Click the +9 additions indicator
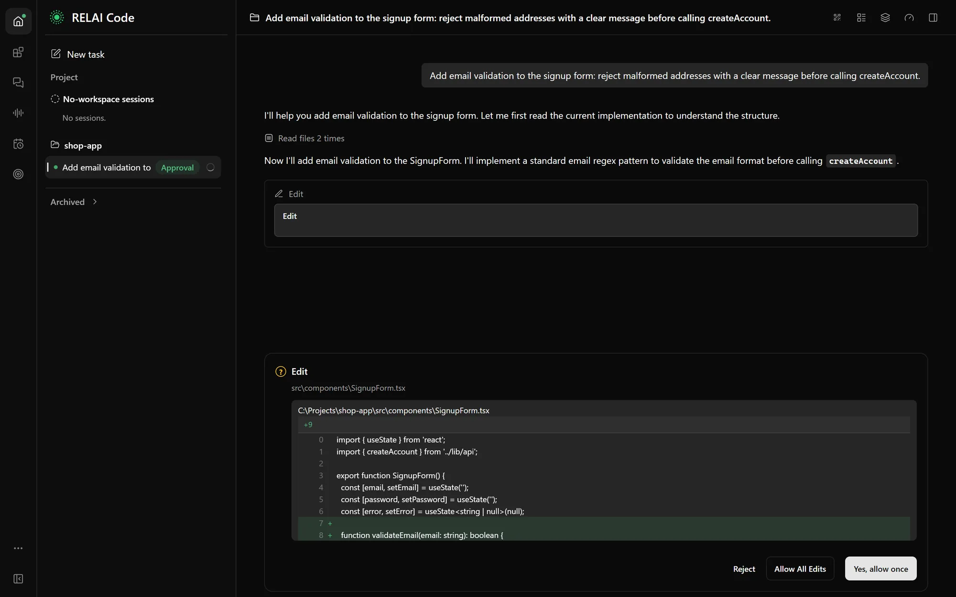Screen dimensions: 956x597 [308, 425]
